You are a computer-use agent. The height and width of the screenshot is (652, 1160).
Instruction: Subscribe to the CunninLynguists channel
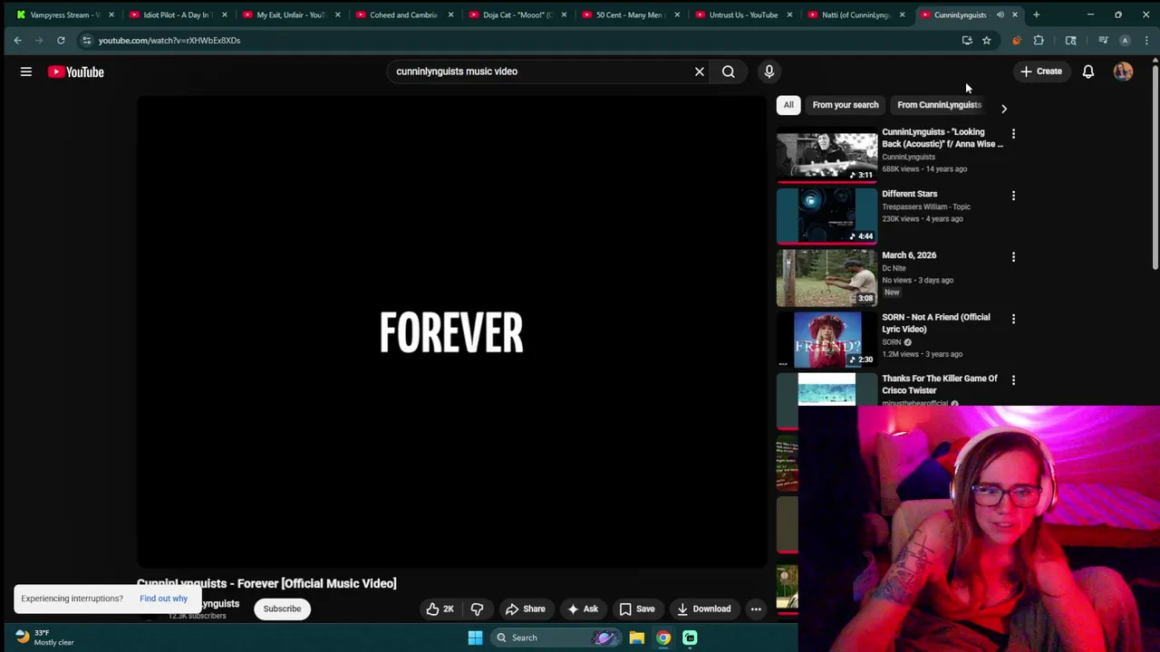point(282,609)
